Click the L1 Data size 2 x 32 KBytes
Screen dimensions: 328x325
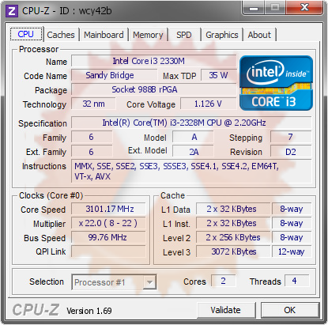(x=233, y=209)
